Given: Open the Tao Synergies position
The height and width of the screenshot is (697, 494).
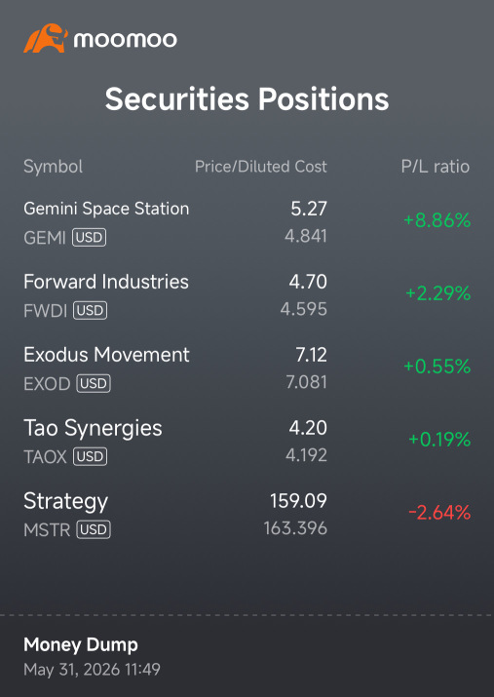Looking at the screenshot, I should point(247,441).
